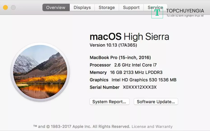The height and width of the screenshot is (131, 210).
Task: Select the Storage tab
Action: pyautogui.click(x=107, y=7)
